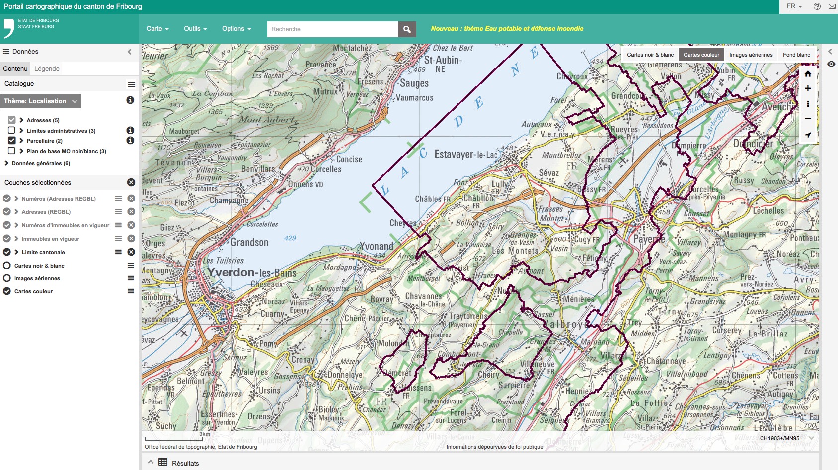The image size is (838, 470).
Task: Zoom in with the plus icon
Action: point(808,88)
